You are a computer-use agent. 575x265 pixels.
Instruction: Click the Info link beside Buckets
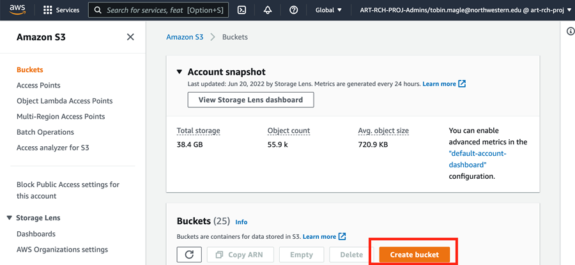pos(241,222)
